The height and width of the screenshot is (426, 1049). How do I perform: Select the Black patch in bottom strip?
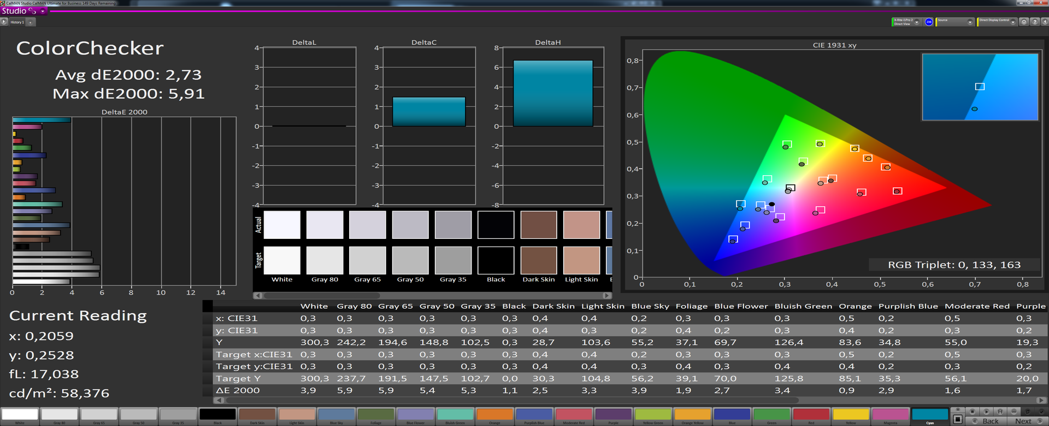click(217, 416)
